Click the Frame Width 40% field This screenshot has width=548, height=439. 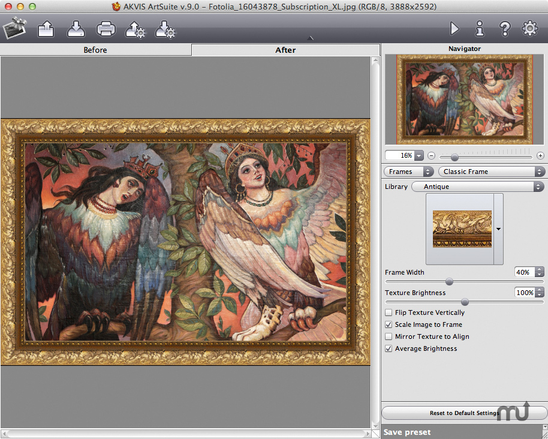coord(525,272)
